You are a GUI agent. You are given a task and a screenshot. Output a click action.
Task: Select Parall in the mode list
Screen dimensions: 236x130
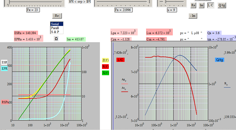(x=57, y=28)
